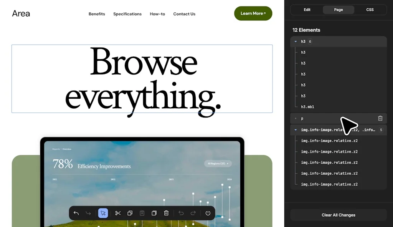The image size is (393, 227).
Task: Open the Specifications nav link
Action: 127,14
